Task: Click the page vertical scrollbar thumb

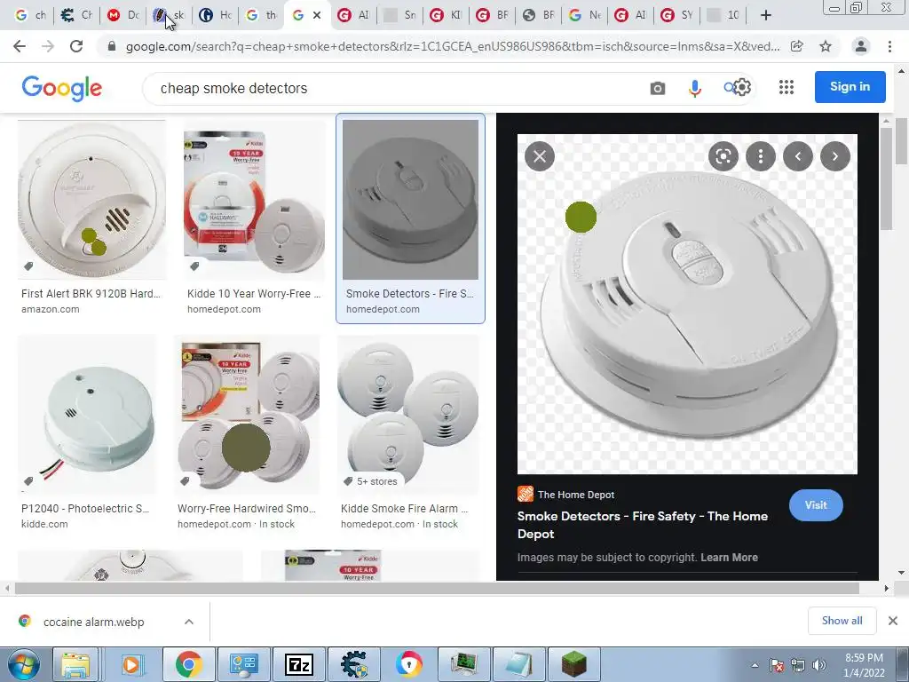Action: [902, 139]
